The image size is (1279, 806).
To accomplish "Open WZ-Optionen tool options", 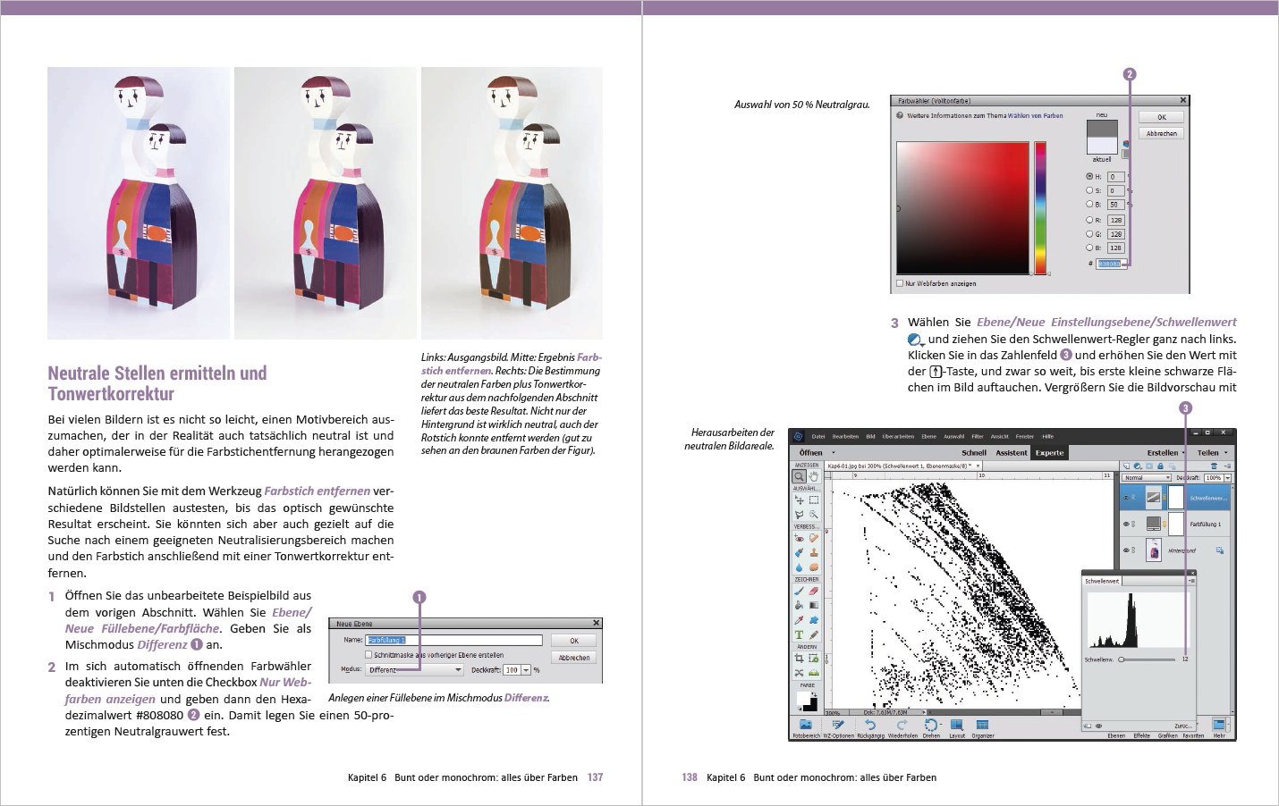I will [838, 727].
